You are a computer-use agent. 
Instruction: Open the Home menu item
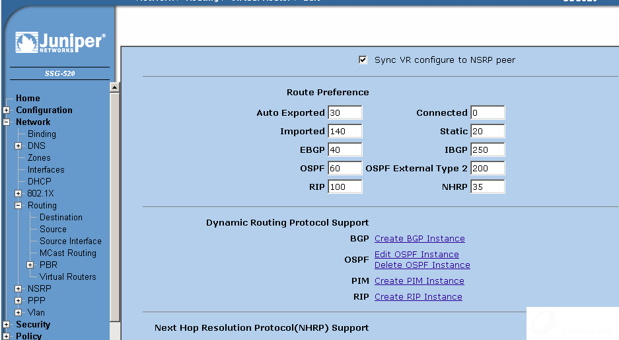28,99
